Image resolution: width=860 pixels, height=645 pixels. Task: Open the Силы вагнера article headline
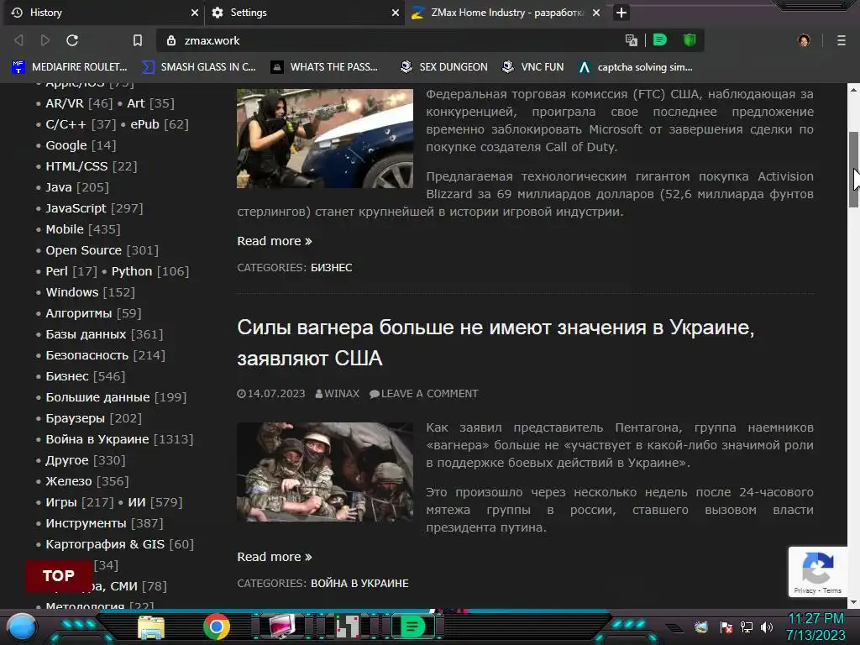tap(496, 343)
